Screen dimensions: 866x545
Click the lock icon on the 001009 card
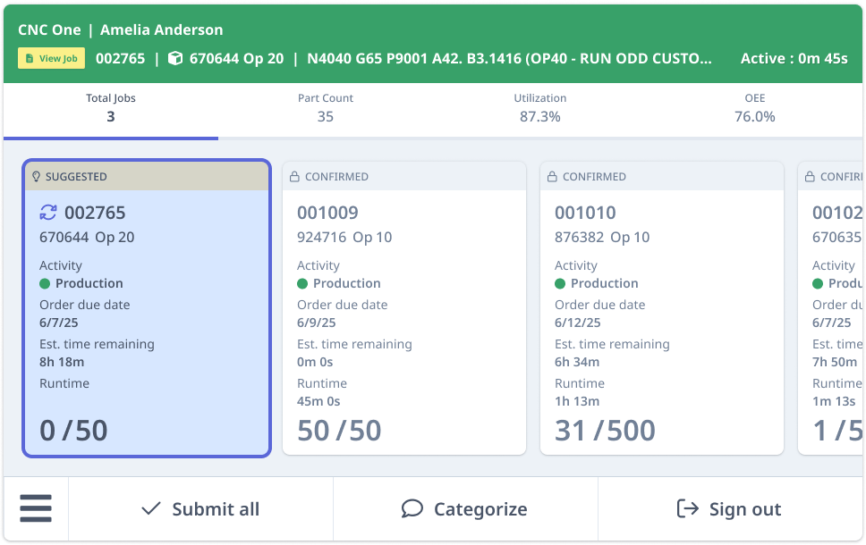[x=293, y=177]
